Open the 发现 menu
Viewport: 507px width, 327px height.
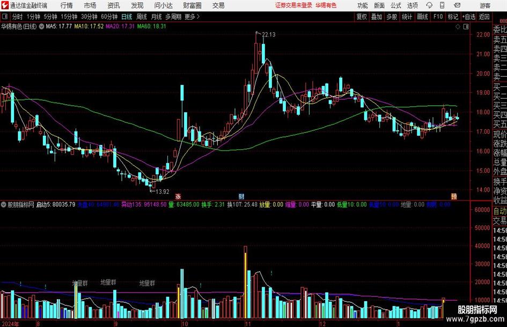tap(137, 5)
